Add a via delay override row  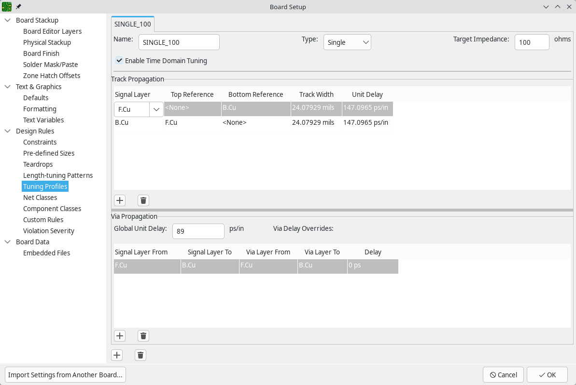pyautogui.click(x=120, y=336)
